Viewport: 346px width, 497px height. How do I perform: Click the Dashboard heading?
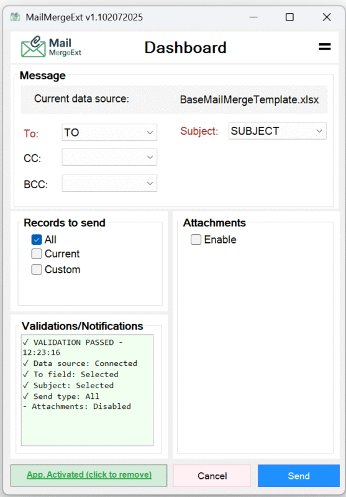(185, 48)
